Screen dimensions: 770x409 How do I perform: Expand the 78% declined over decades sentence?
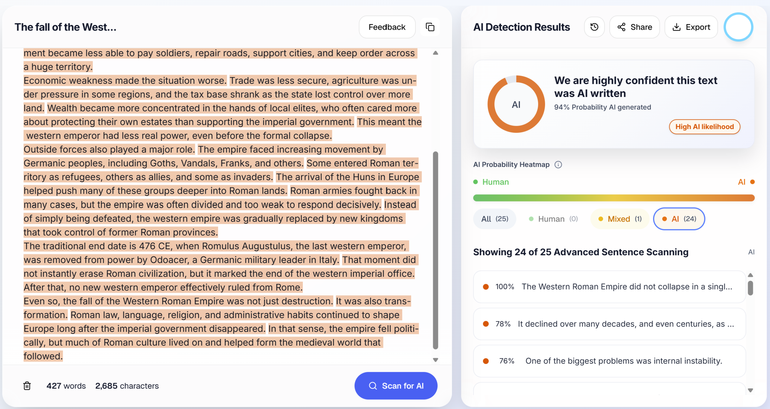pyautogui.click(x=610, y=324)
